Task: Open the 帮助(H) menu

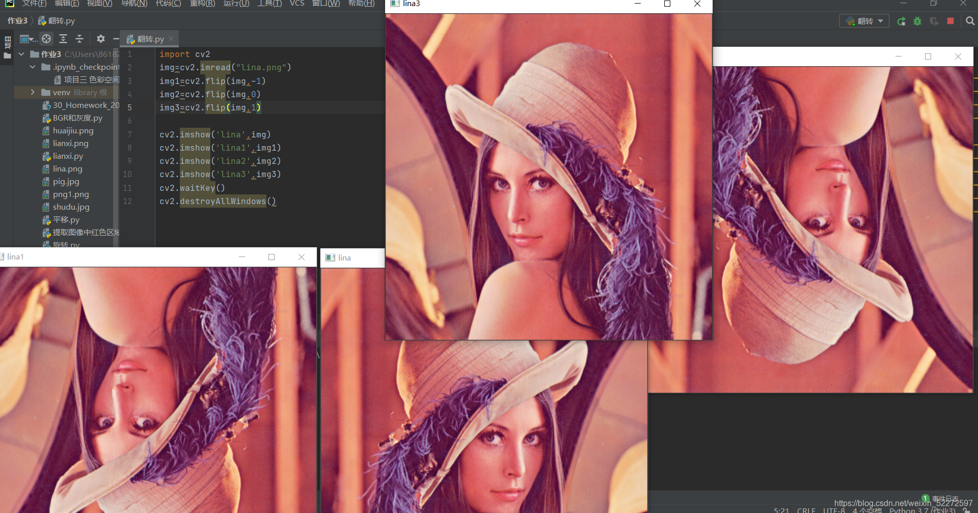Action: click(362, 3)
